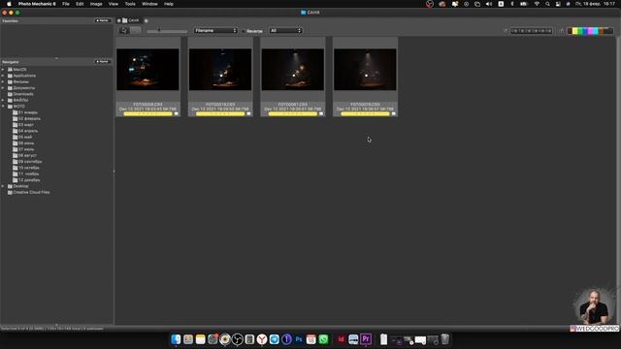Viewport: 621px width, 349px height.
Task: Click the battery icon in the menu bar
Action: 524,4
